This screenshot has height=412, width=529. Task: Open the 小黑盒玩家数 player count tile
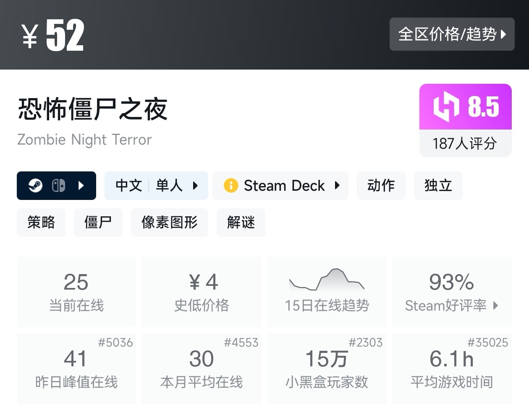[327, 368]
